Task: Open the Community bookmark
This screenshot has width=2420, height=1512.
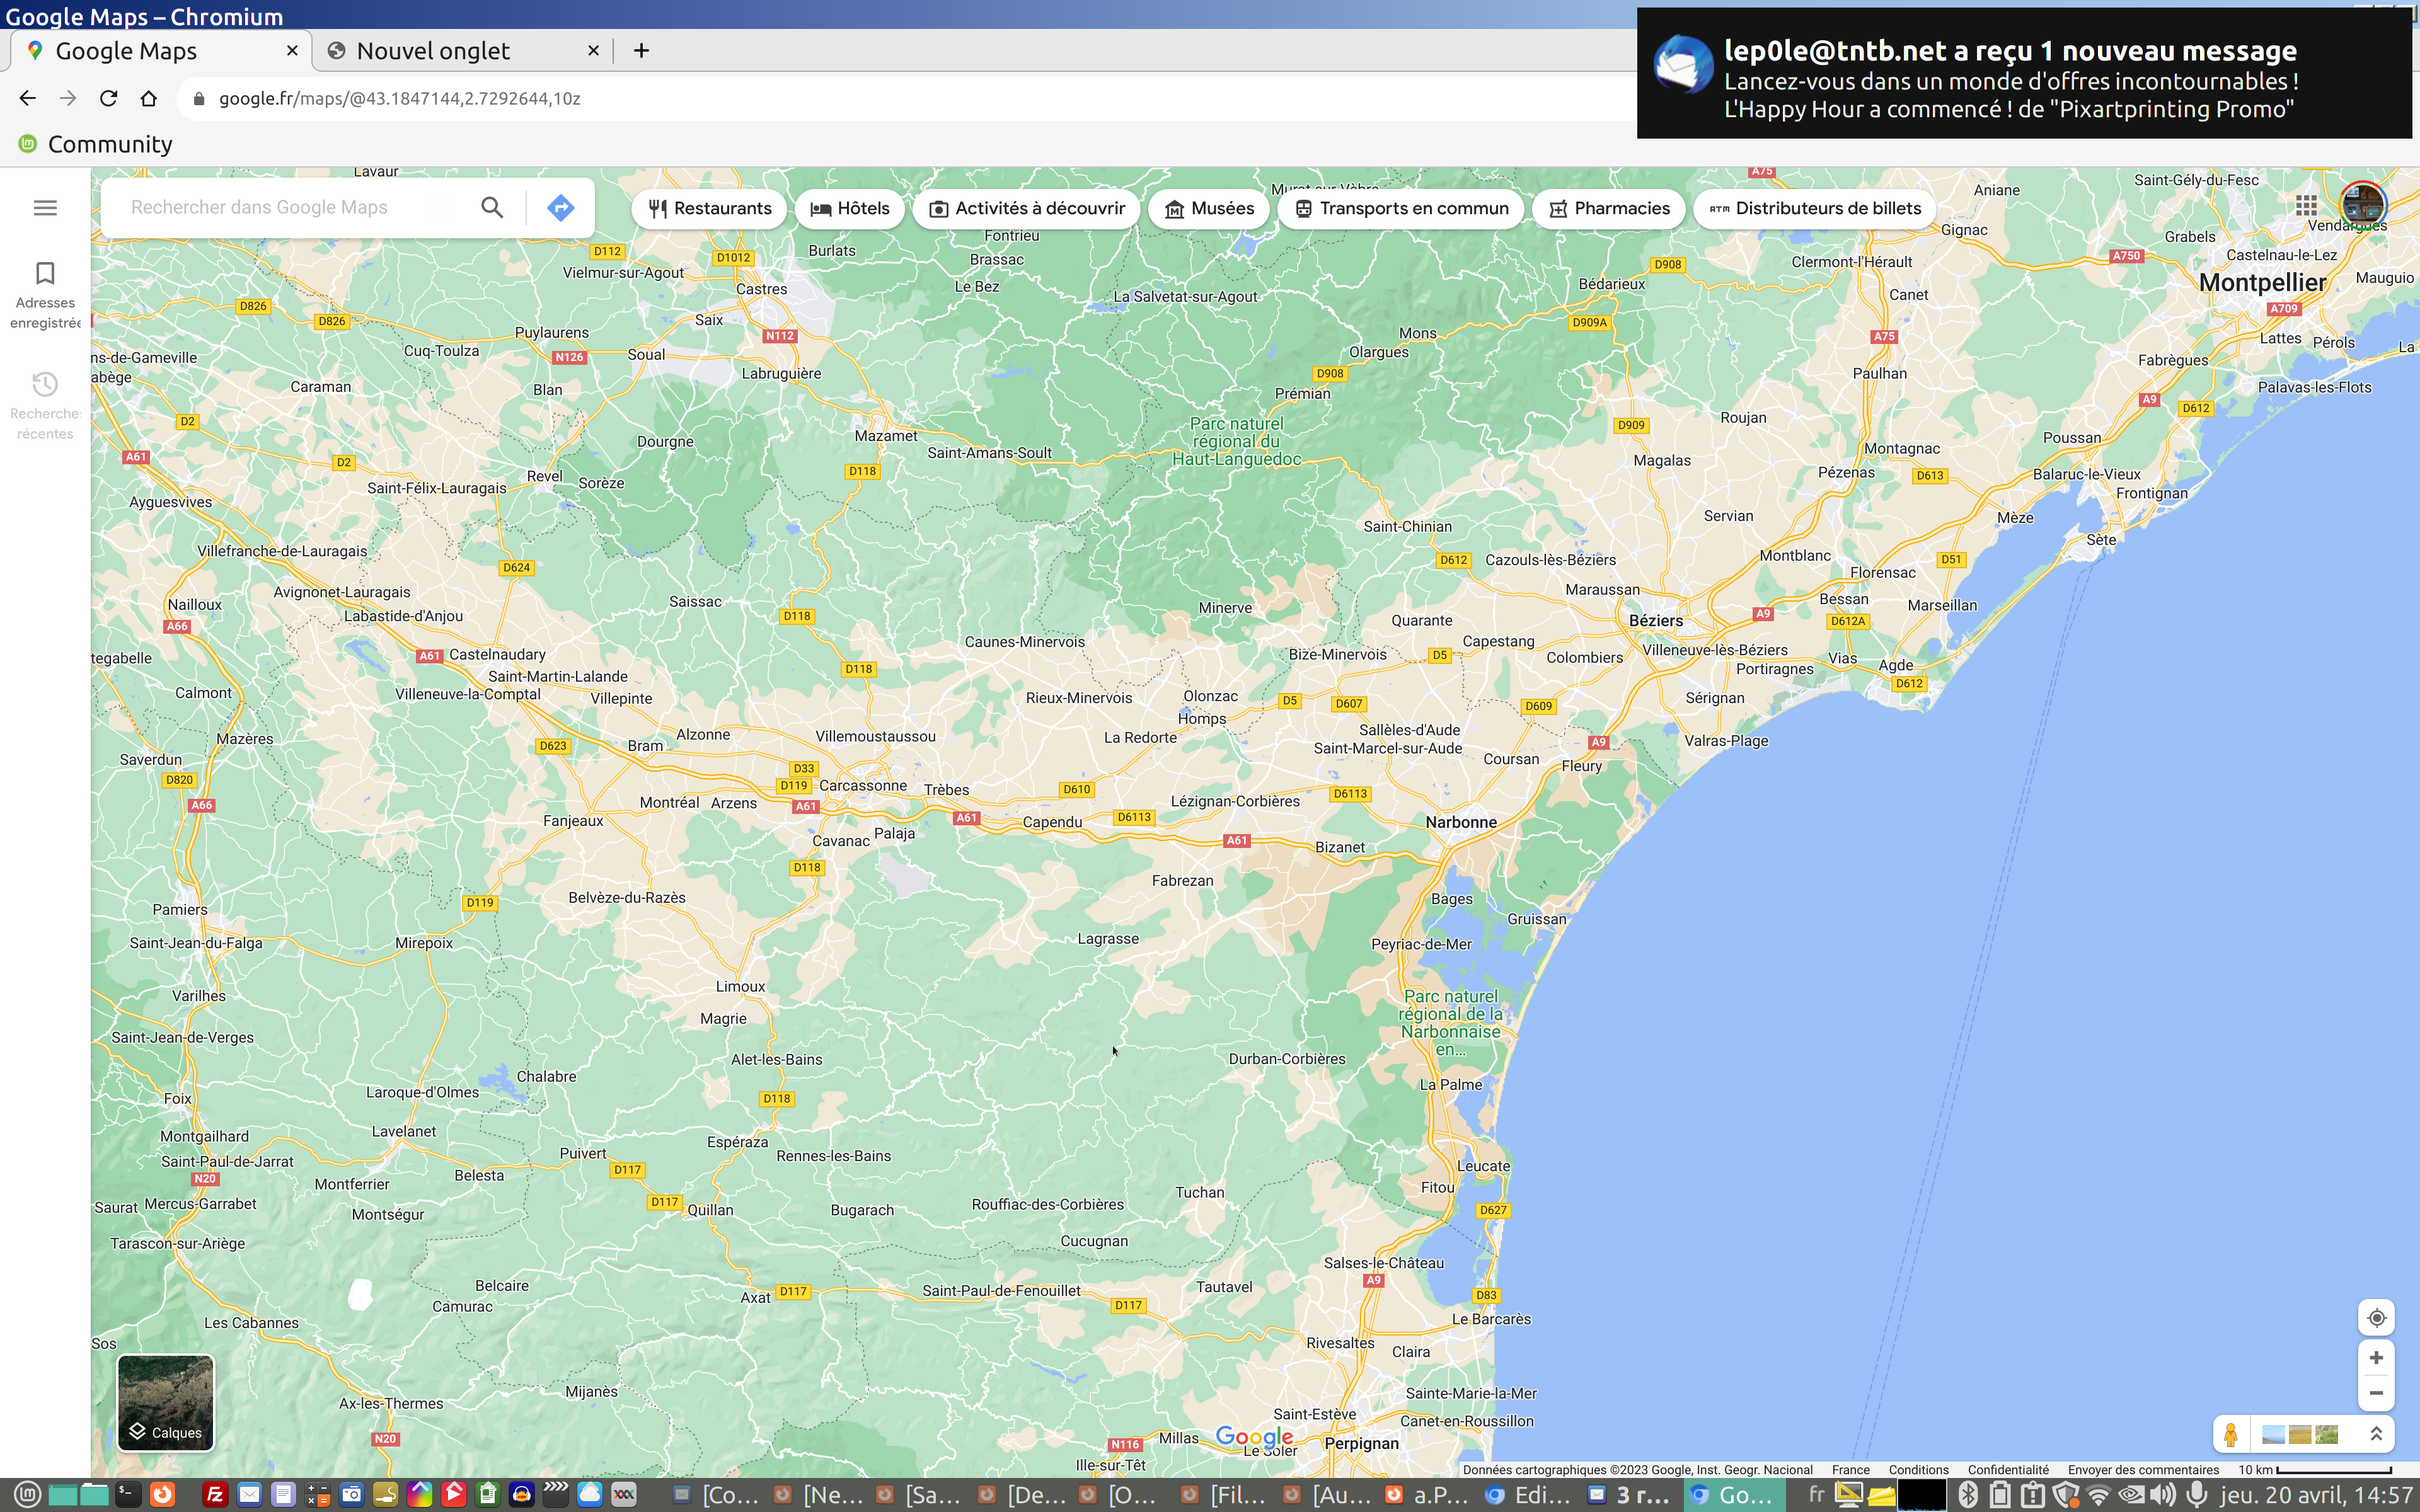Action: point(96,144)
